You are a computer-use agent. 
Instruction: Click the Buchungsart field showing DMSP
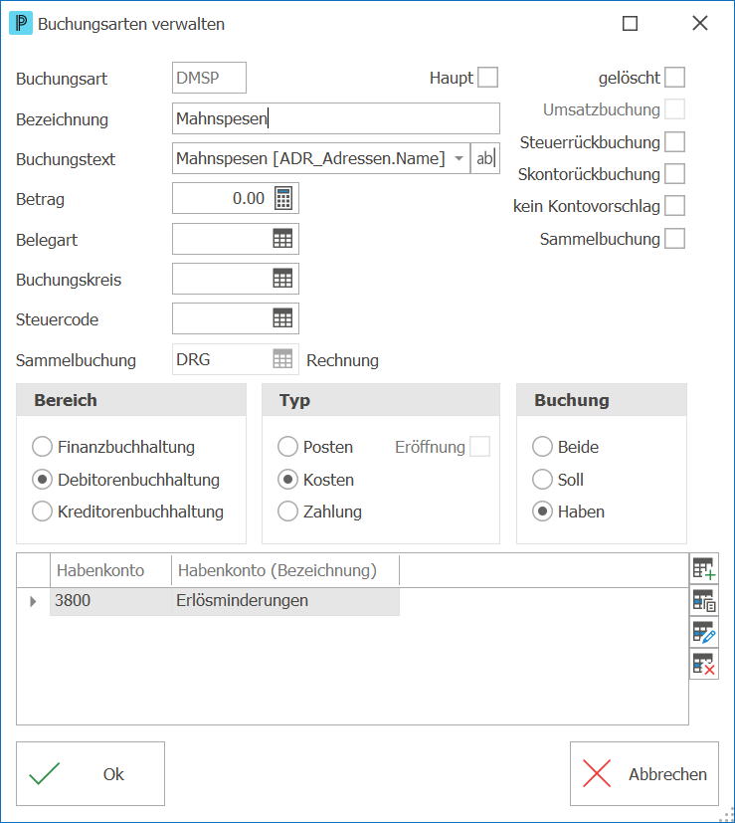[209, 78]
